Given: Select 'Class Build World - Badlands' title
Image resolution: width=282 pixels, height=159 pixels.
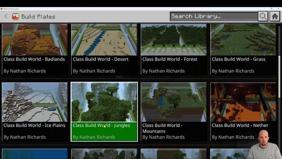Looking at the screenshot, I should coord(34,59).
